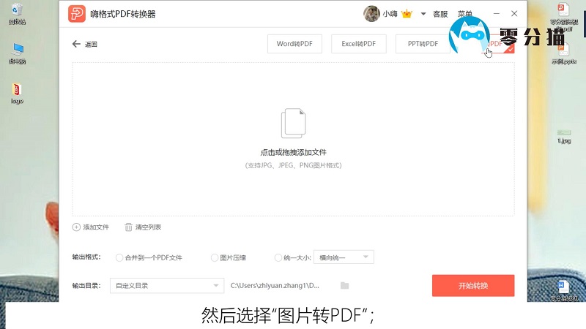Click the 点击或拖拽添加文件 text
Image resolution: width=586 pixels, height=329 pixels.
pos(294,152)
